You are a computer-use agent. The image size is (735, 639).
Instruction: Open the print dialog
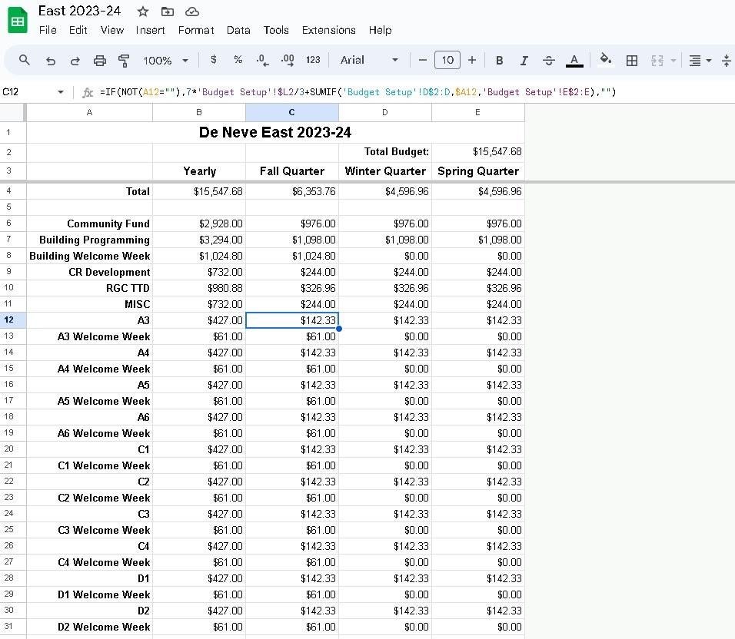[x=100, y=60]
